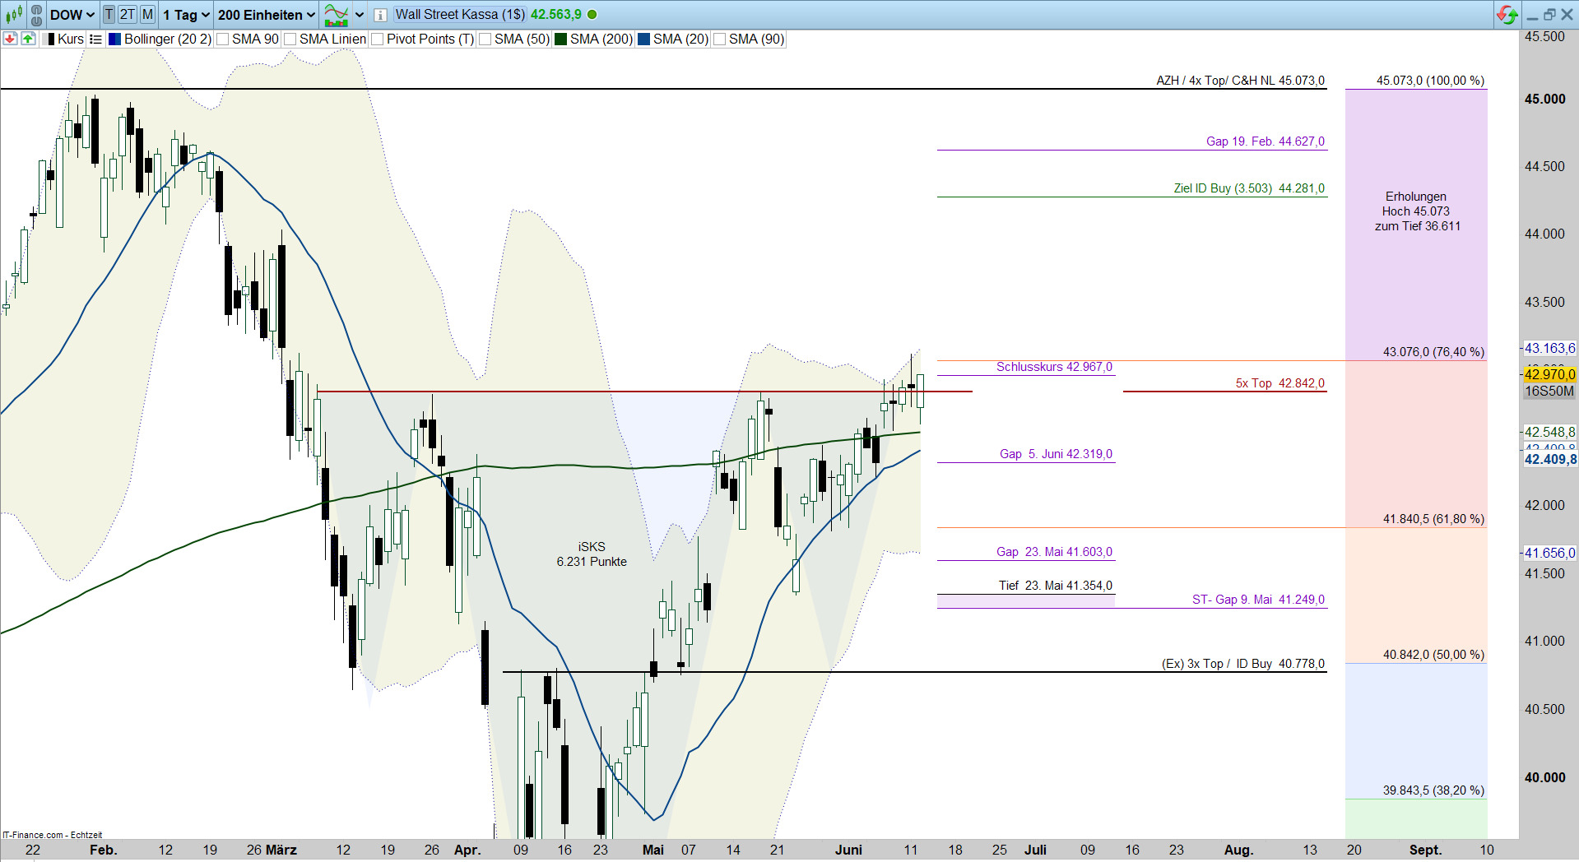This screenshot has height=862, width=1579.
Task: Click the red-green trading arrows icon
Action: coord(1507,14)
